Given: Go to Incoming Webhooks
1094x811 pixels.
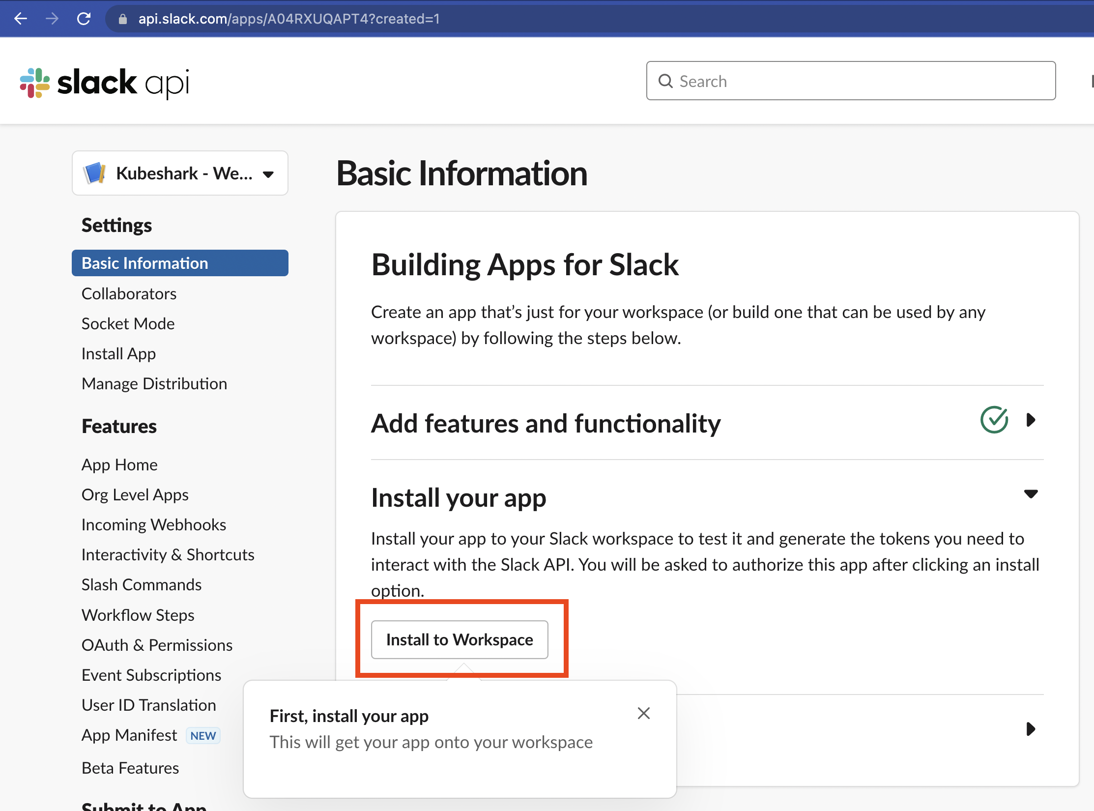Looking at the screenshot, I should point(153,524).
